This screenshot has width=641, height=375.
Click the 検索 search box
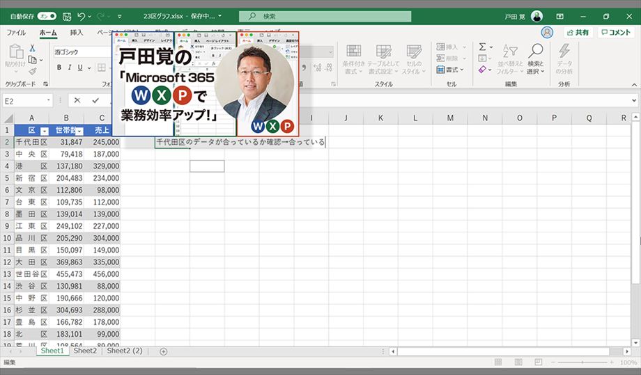(325, 16)
